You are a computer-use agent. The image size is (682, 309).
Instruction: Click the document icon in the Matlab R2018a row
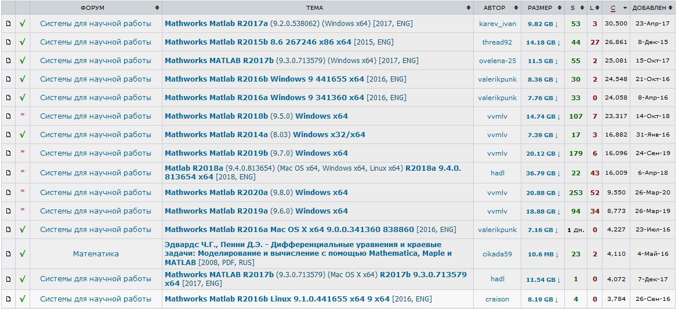(8, 172)
